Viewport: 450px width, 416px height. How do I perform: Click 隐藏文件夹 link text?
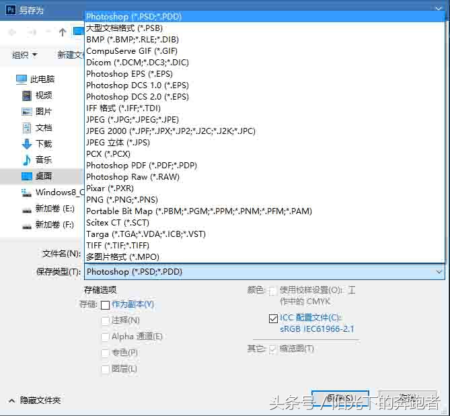click(40, 401)
